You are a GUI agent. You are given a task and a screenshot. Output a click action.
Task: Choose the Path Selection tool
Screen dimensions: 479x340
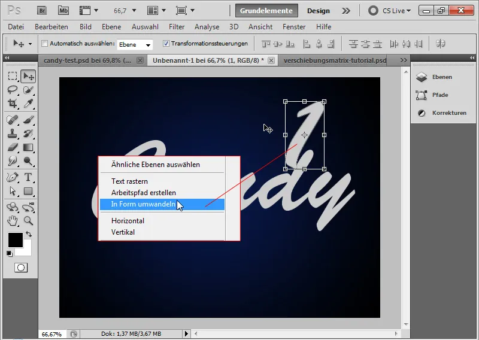(x=13, y=191)
